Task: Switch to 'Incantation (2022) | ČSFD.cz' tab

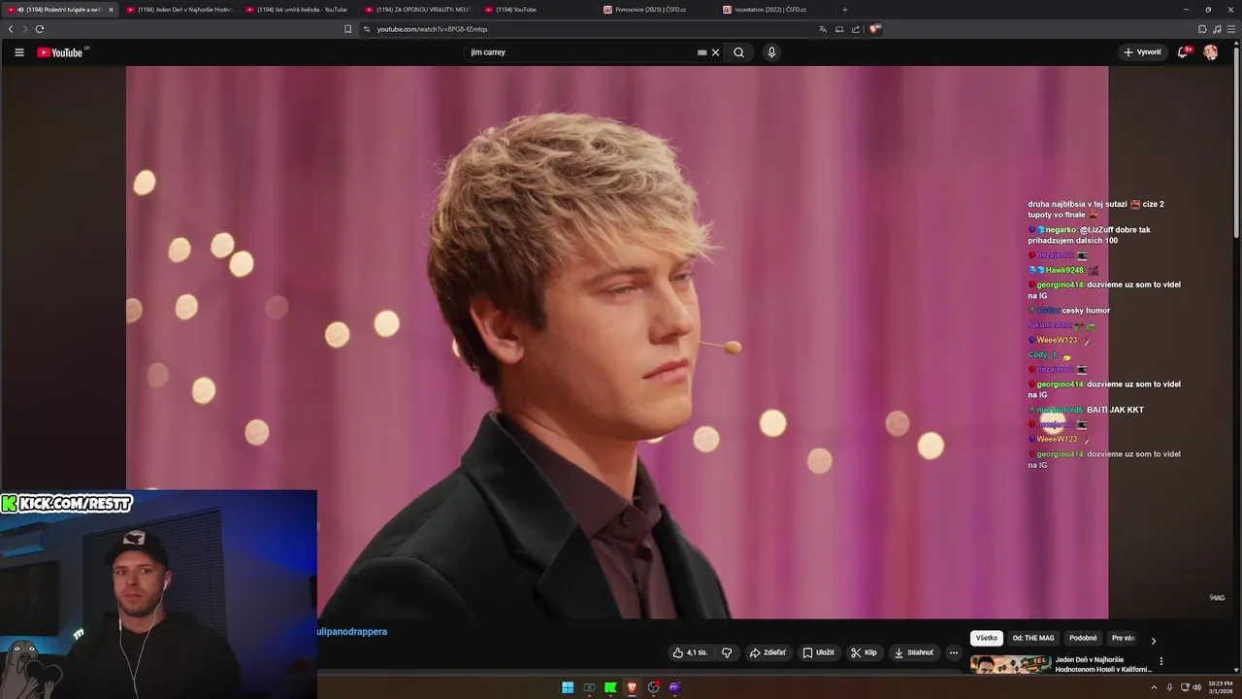Action: tap(775, 10)
